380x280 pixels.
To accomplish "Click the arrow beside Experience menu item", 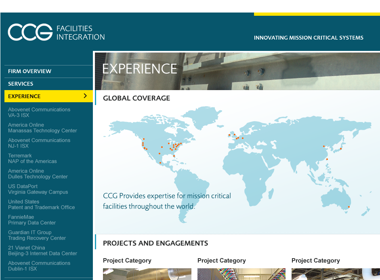I will tap(85, 96).
